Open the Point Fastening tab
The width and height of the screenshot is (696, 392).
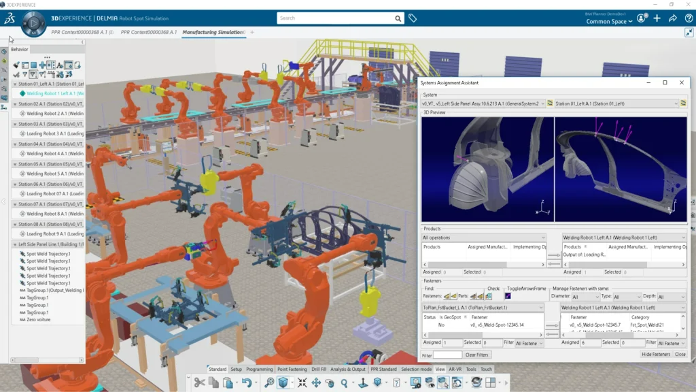tap(292, 370)
